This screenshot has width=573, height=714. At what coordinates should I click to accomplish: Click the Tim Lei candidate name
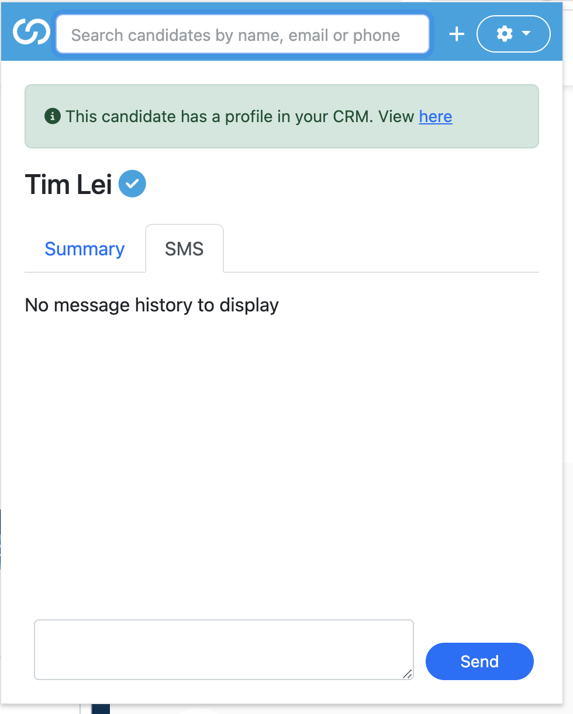click(68, 185)
